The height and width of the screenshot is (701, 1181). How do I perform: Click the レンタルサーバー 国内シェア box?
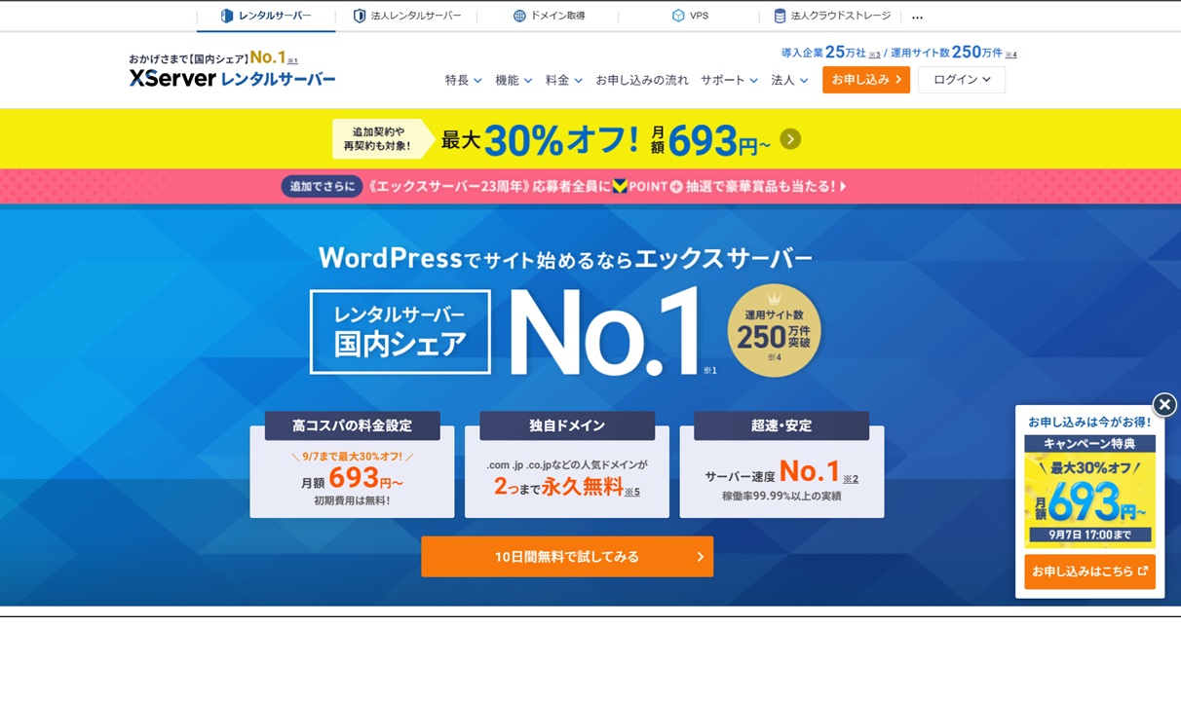coord(400,331)
